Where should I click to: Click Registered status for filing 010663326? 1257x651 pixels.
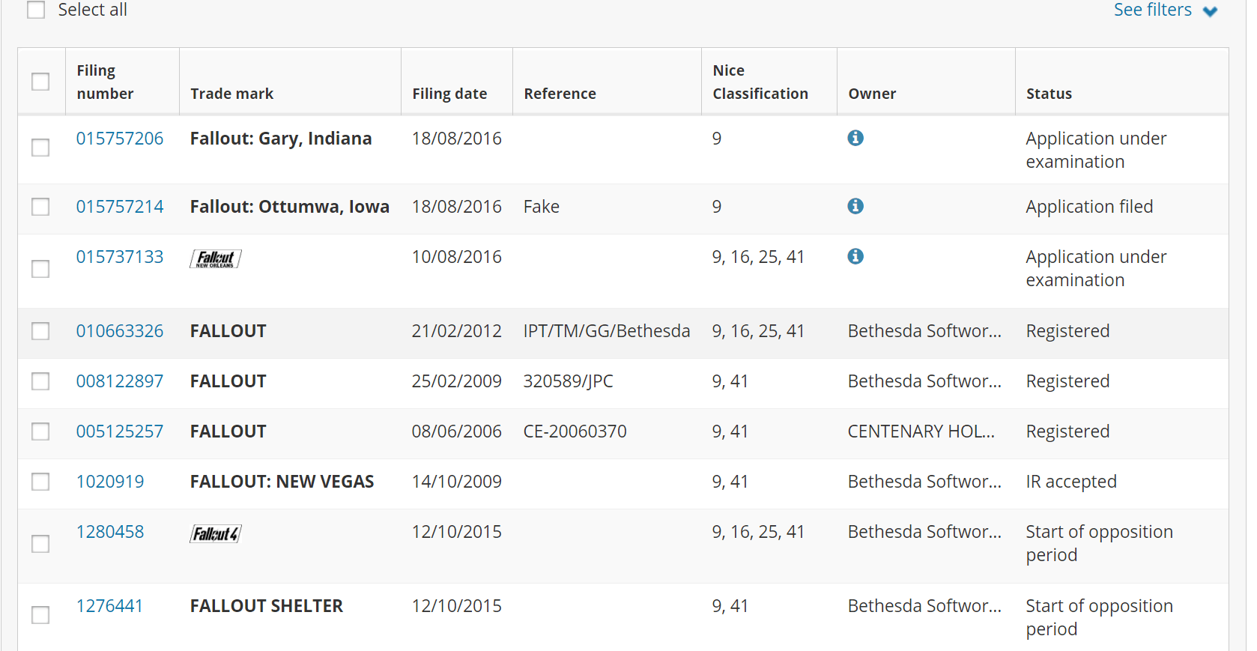tap(1067, 331)
